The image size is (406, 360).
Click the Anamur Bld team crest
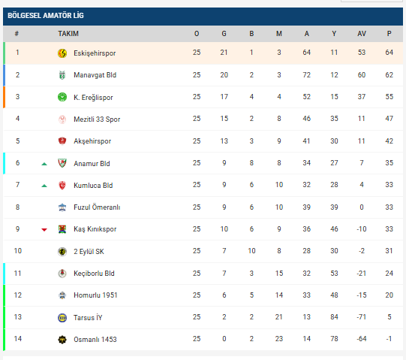pos(62,163)
